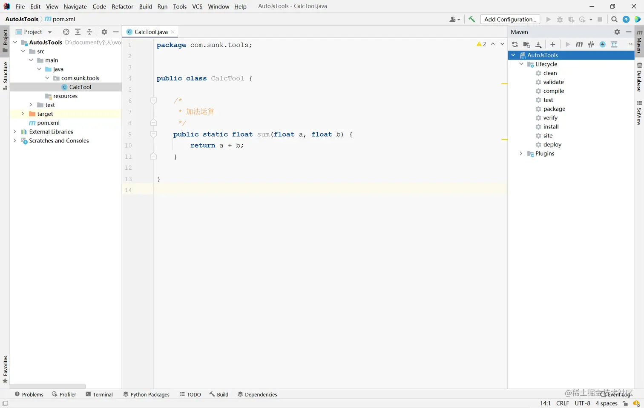Open Search Everywhere magnifier

tap(614, 19)
